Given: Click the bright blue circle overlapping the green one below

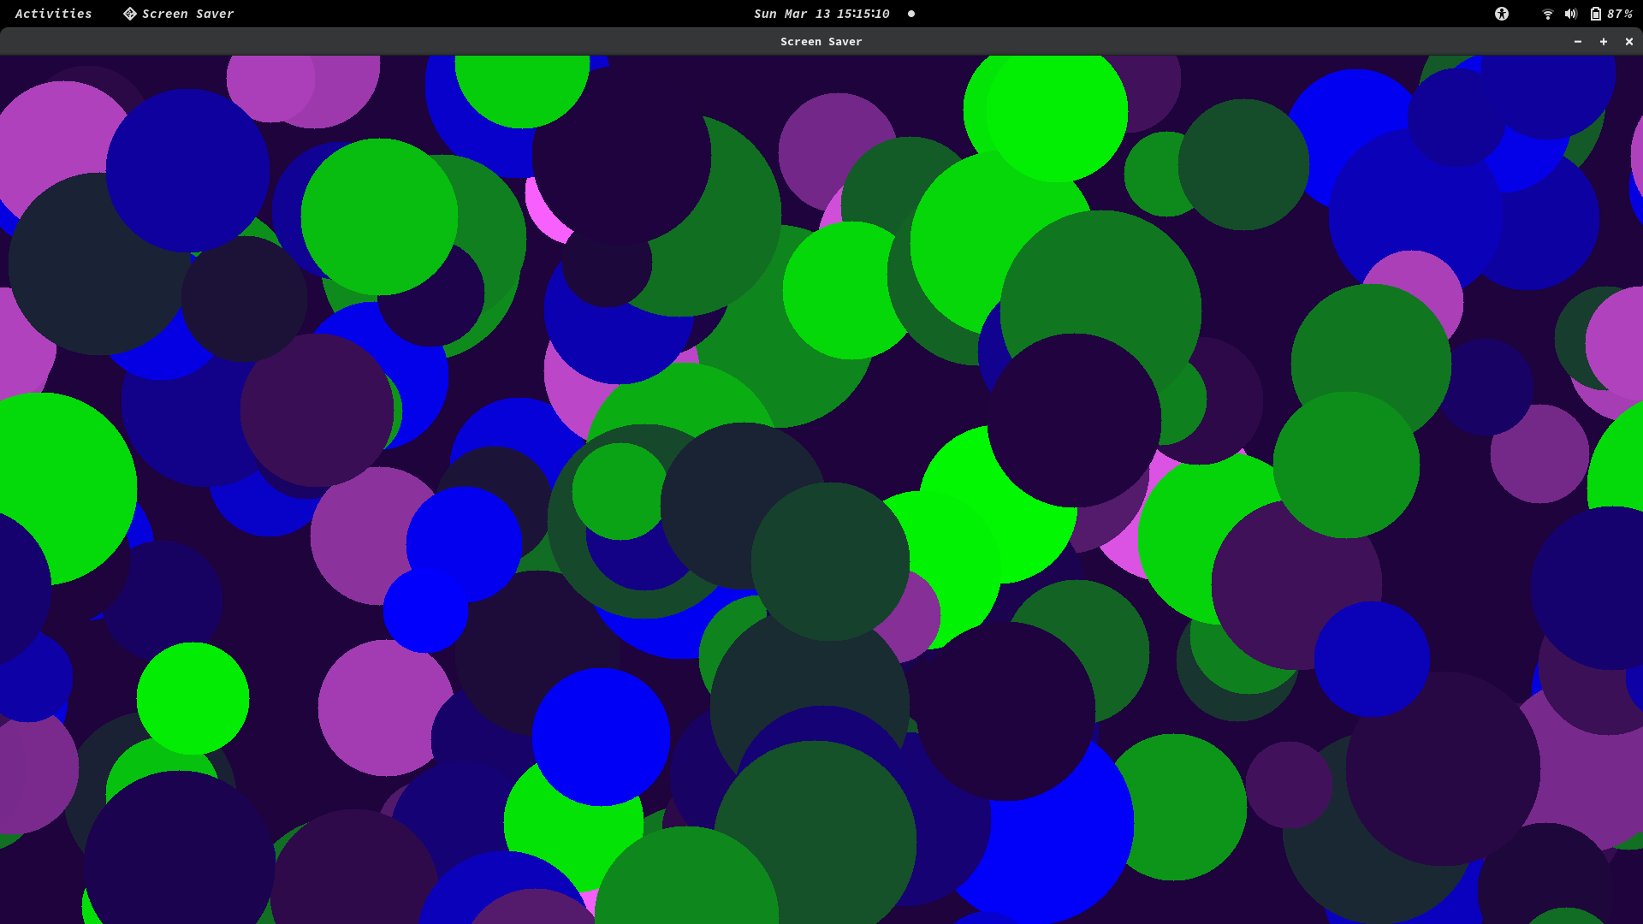Looking at the screenshot, I should [x=601, y=736].
